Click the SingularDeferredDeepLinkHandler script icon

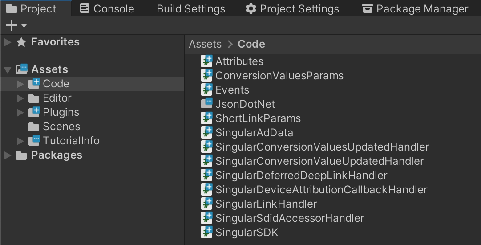pos(207,176)
